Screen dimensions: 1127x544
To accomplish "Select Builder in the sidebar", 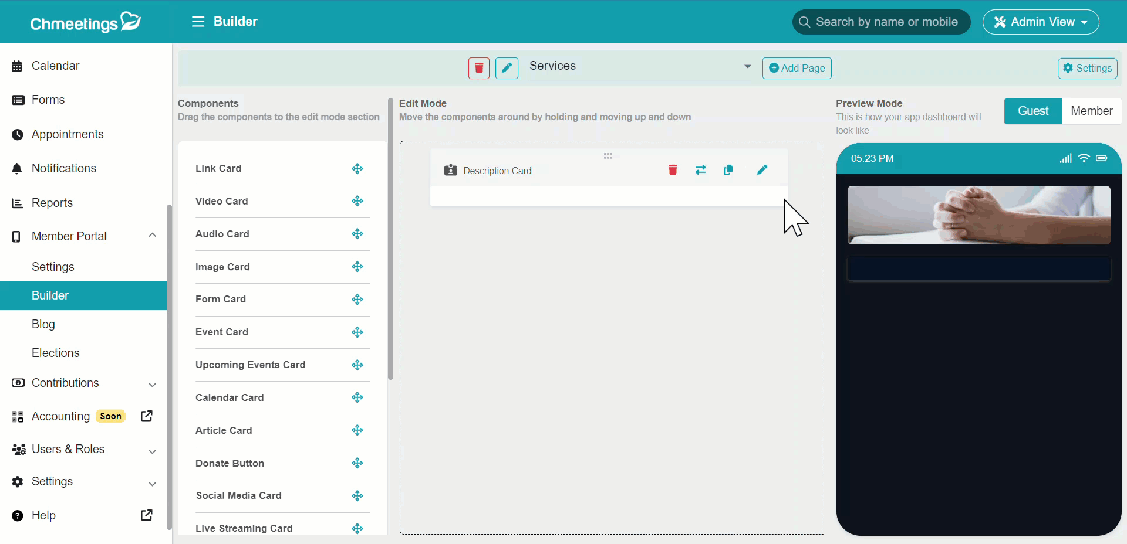I will [x=83, y=295].
